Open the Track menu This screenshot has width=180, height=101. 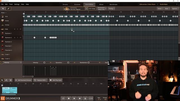tap(11, 4)
